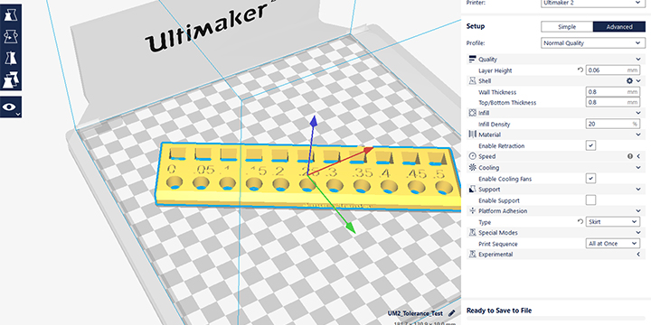The height and width of the screenshot is (325, 651).
Task: Toggle Enable Retraction checkbox
Action: coord(590,145)
